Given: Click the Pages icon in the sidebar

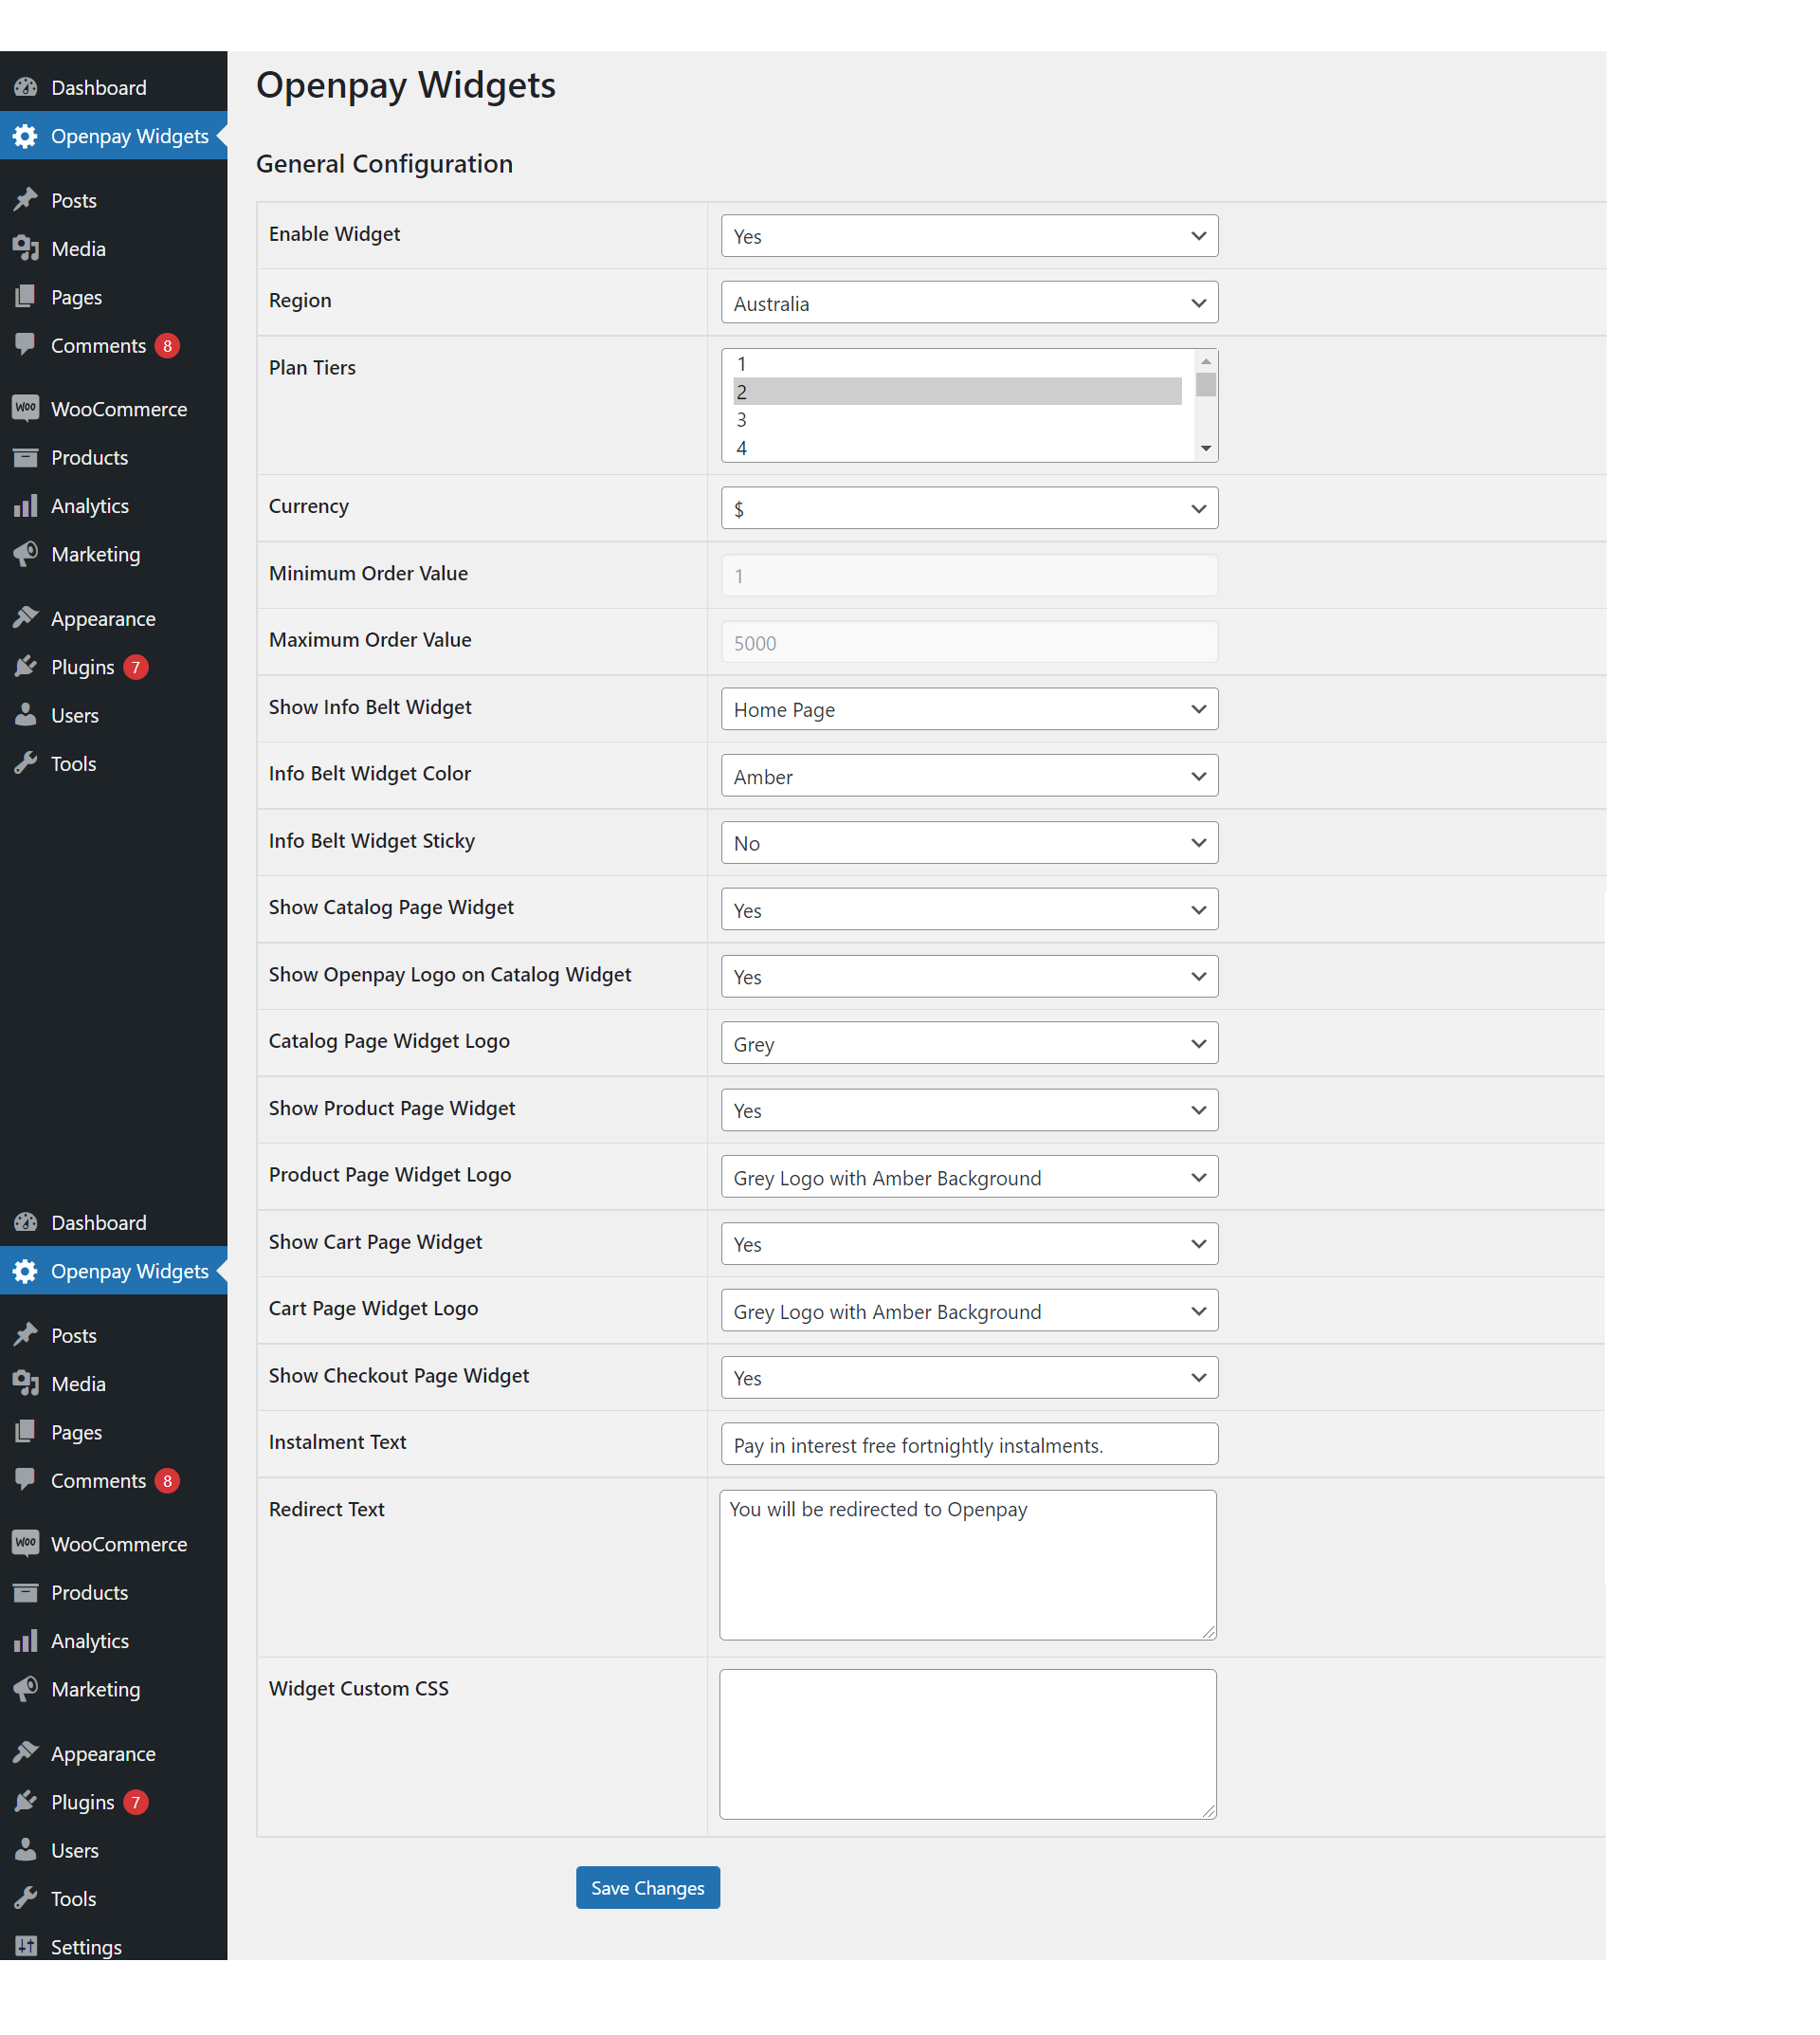Looking at the screenshot, I should click(26, 296).
